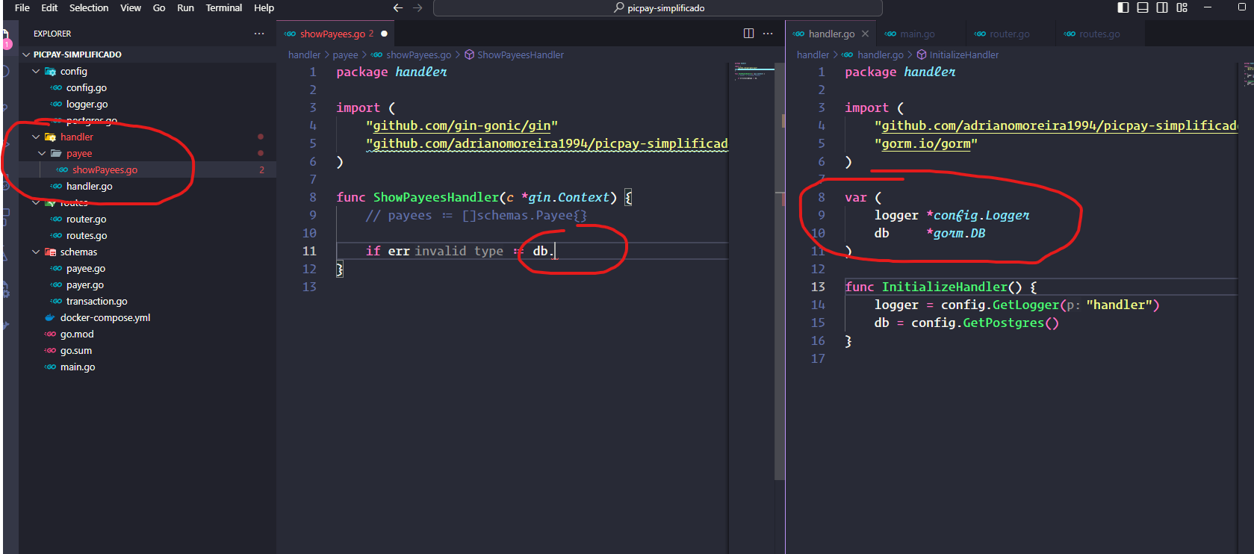
Task: Toggle the bottom panel layout icon
Action: [x=1143, y=7]
